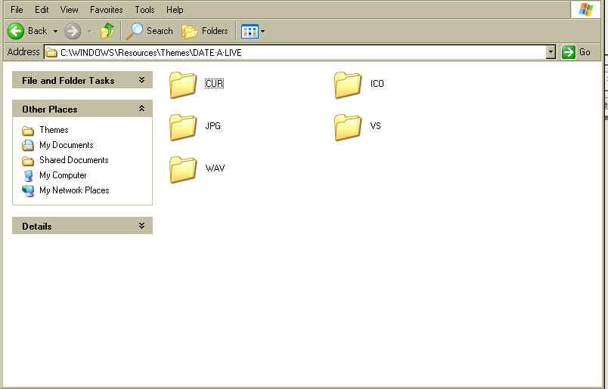Open the Help menu
608x389 pixels.
point(175,10)
